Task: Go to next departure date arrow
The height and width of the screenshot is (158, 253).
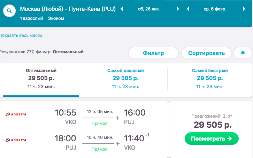Action: [178, 9]
